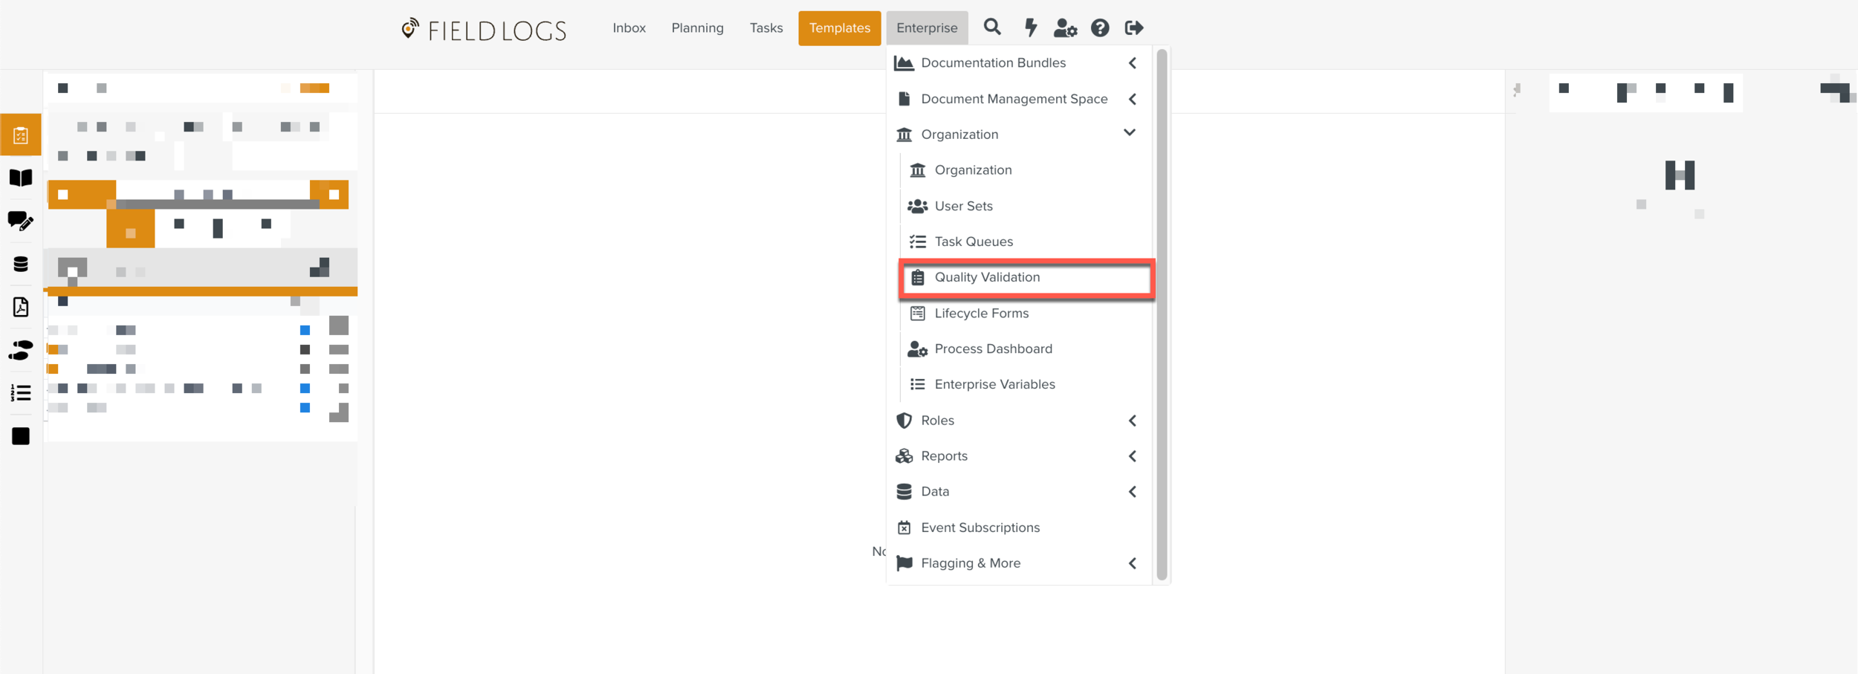Click the logout icon in the header

pyautogui.click(x=1133, y=28)
